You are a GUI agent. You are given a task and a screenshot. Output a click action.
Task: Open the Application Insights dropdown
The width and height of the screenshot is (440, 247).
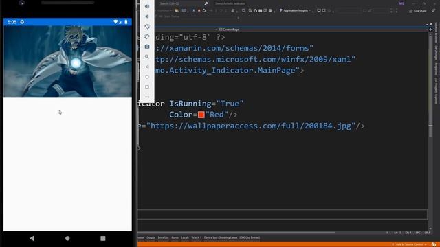(x=295, y=11)
